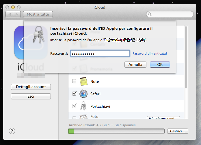201x145 pixels.
Task: Click the OK button in the password dialog
Action: (160, 64)
